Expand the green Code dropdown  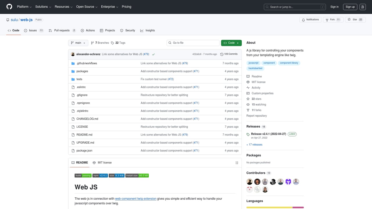(x=231, y=43)
